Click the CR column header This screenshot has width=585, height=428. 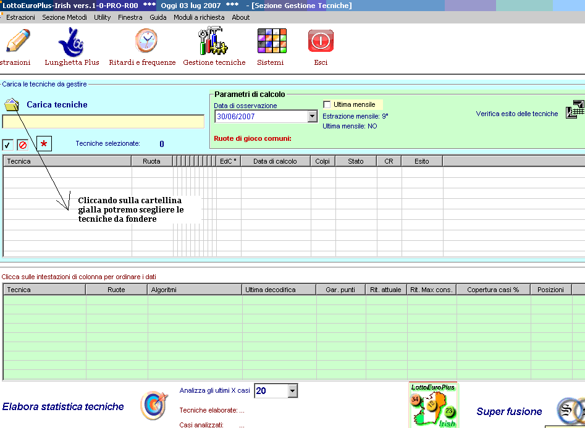[389, 161]
